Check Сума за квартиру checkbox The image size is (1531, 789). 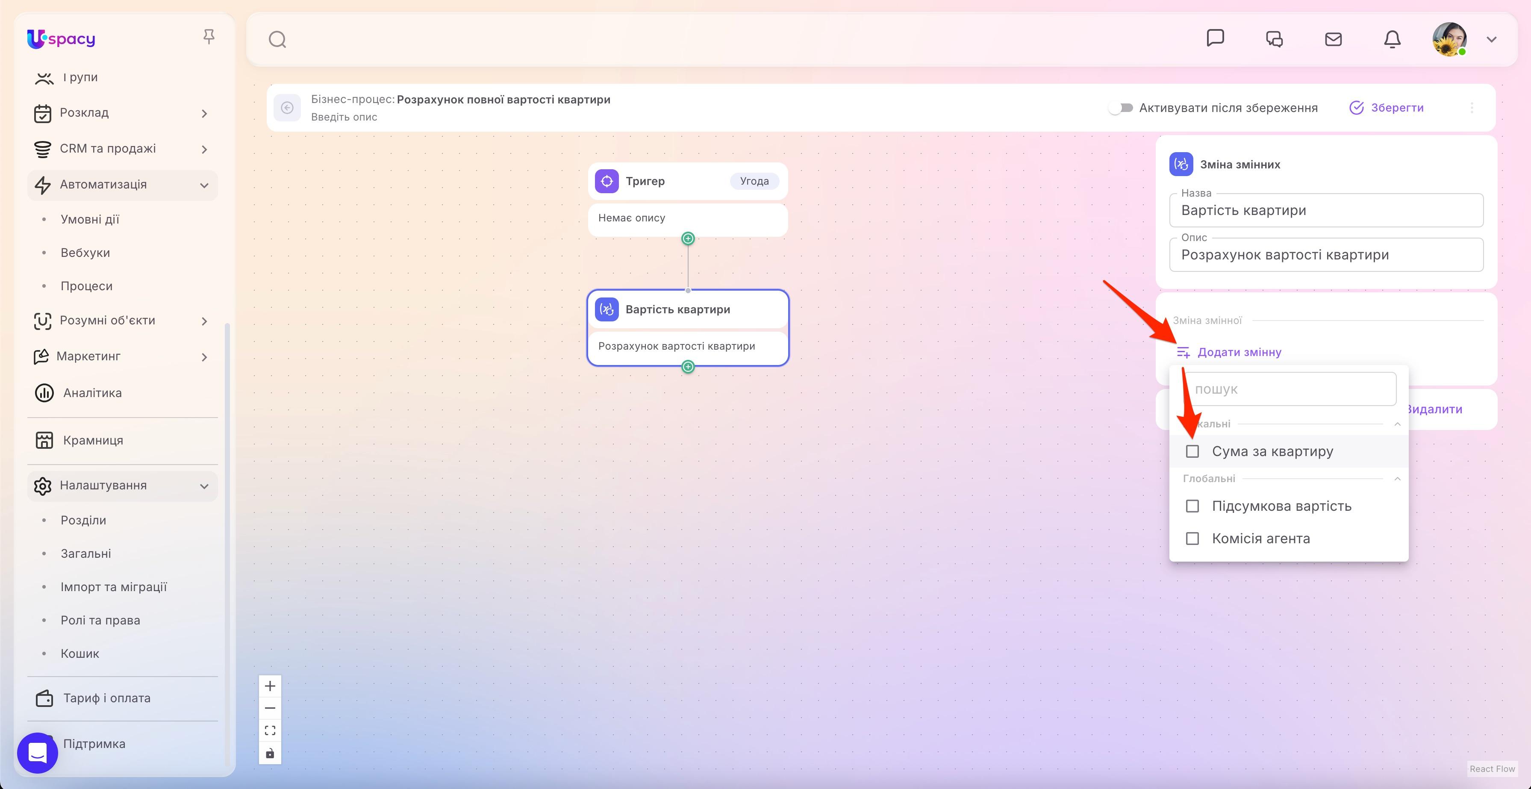(x=1192, y=451)
